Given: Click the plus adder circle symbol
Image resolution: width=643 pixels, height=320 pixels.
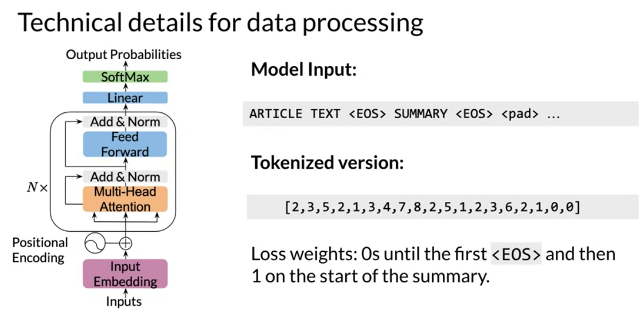Looking at the screenshot, I should click(126, 244).
